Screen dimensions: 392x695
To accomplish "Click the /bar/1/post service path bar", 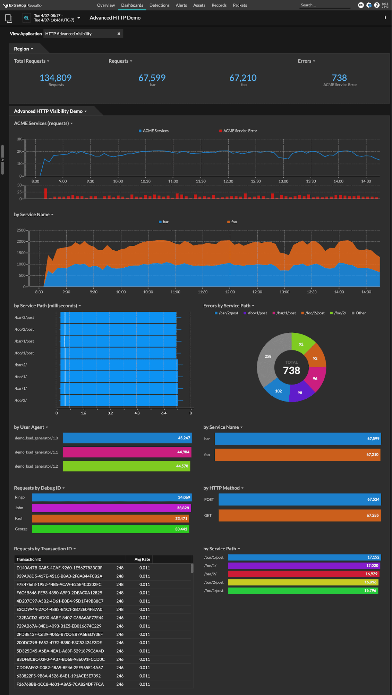I will pos(305,557).
